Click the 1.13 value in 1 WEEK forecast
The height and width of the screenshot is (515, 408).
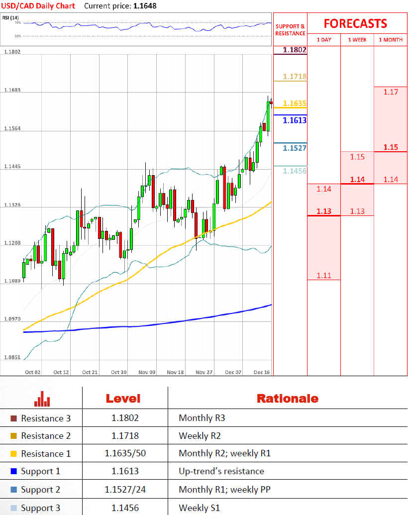pos(357,211)
